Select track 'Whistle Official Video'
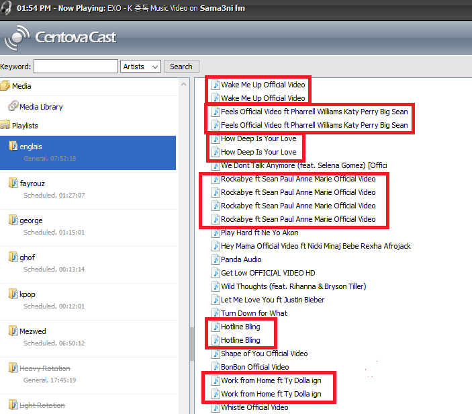The width and height of the screenshot is (472, 414). pos(254,407)
